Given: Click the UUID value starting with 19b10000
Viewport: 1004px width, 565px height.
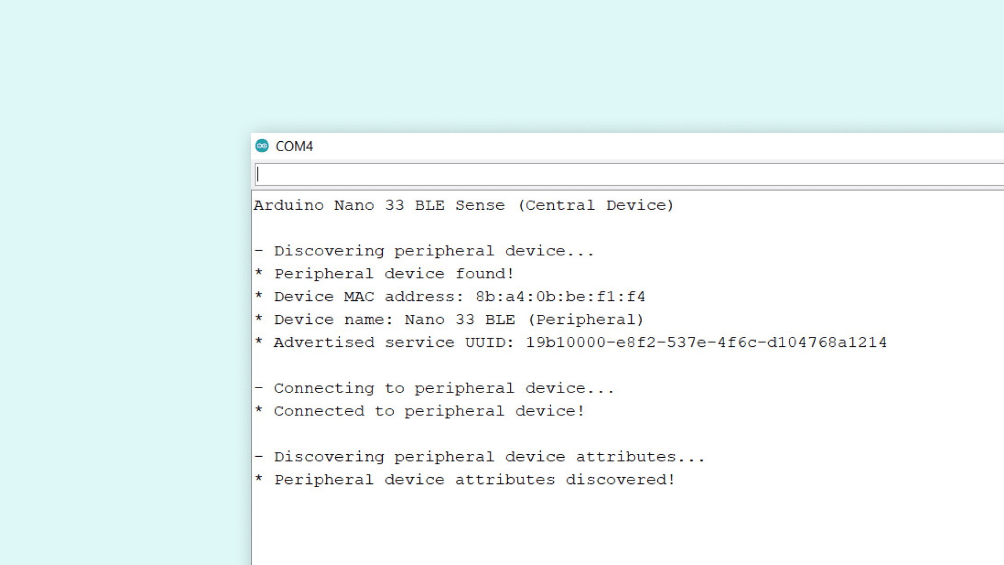Looking at the screenshot, I should (706, 343).
